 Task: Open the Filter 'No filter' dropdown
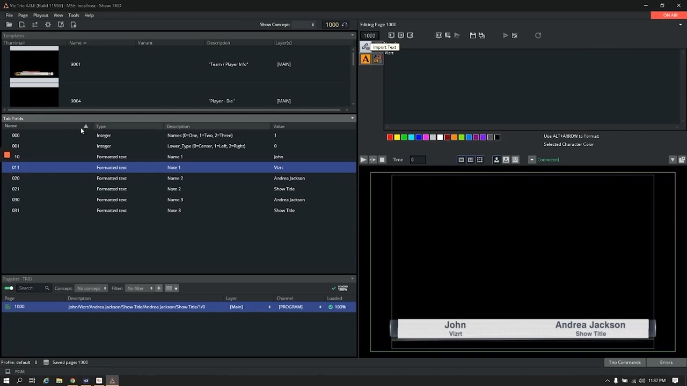tap(140, 288)
